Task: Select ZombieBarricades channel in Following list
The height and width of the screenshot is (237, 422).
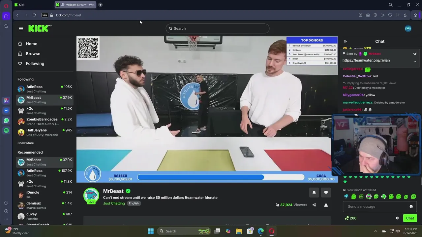Action: 45,121
